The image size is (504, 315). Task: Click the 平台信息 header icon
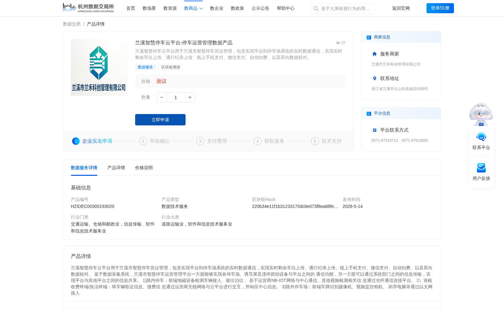coord(369,114)
